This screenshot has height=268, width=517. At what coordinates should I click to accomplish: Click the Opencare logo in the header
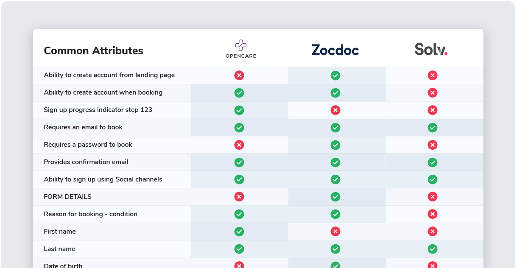pos(241,49)
